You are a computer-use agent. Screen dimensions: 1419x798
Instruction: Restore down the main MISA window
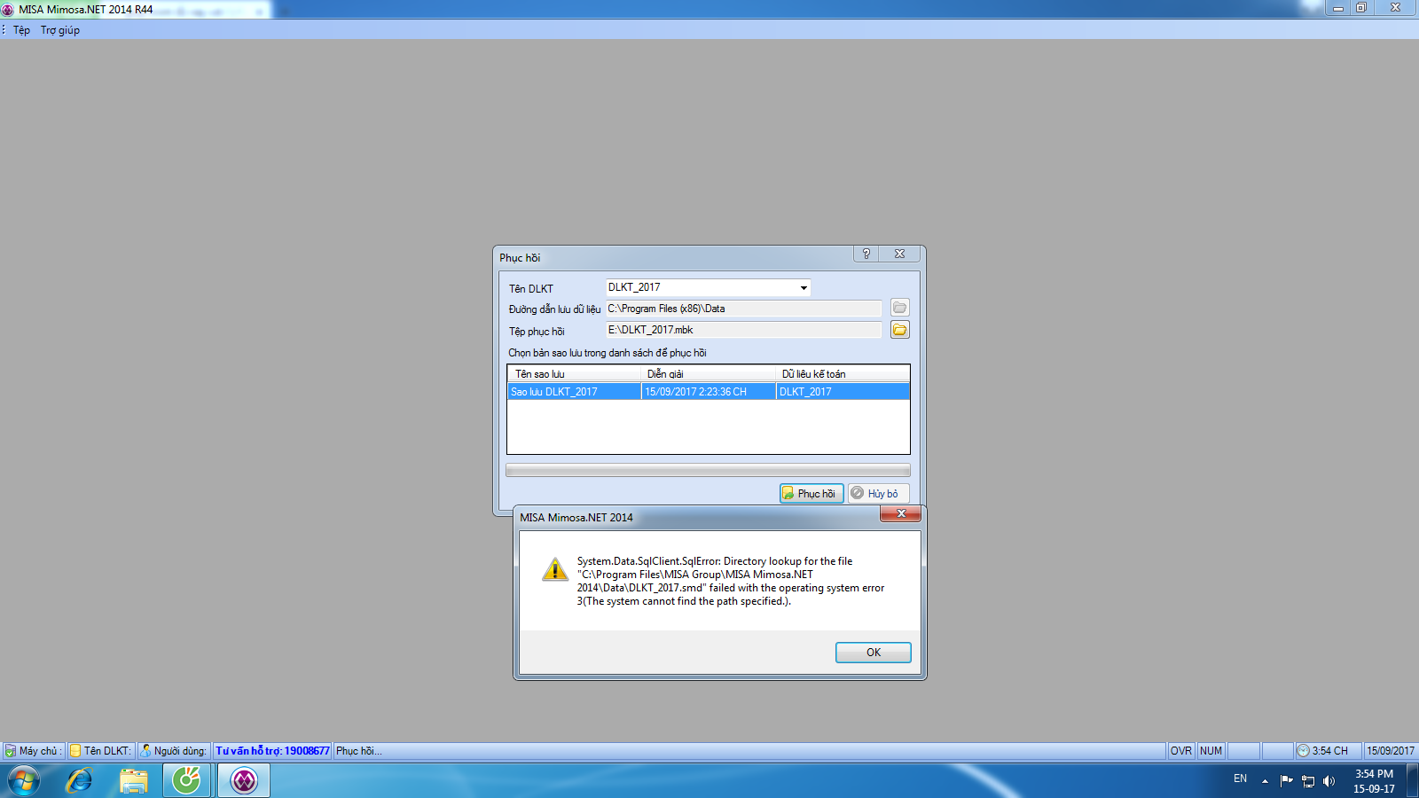click(x=1361, y=7)
